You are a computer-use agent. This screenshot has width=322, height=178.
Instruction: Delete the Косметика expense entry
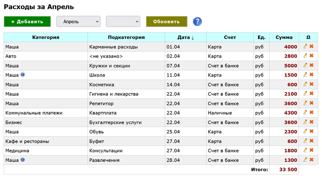pyautogui.click(x=311, y=84)
